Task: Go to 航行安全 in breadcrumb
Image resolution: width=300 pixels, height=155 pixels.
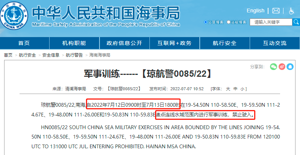Action: pyautogui.click(x=27, y=55)
